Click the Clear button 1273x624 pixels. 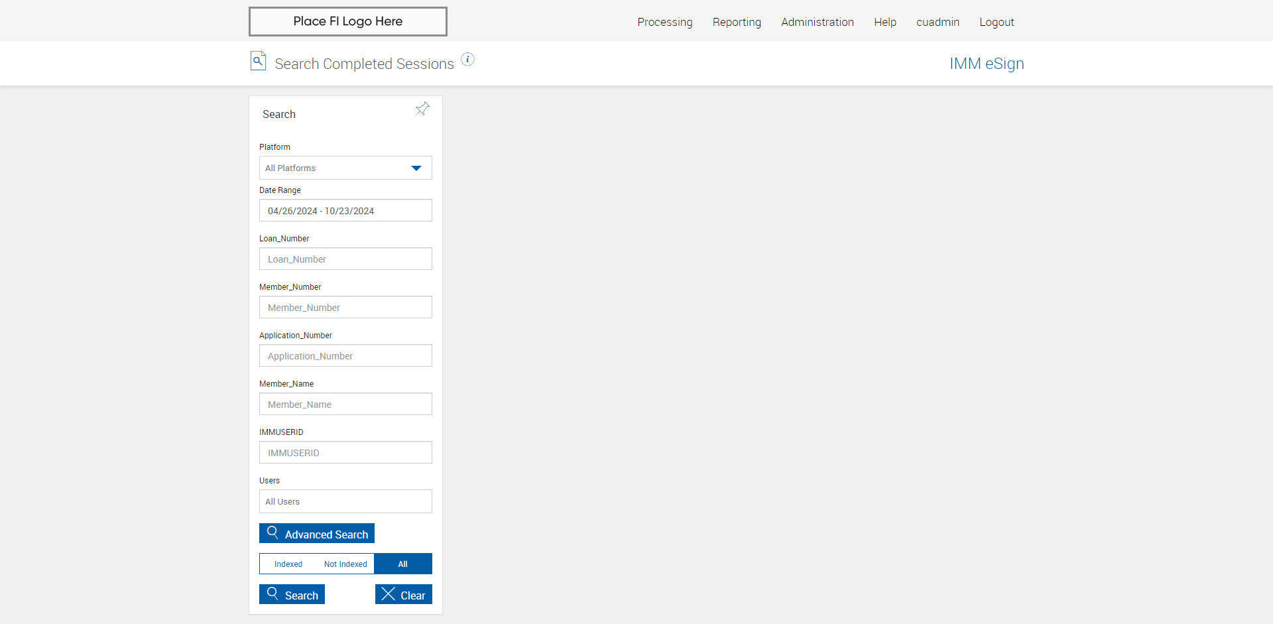click(x=404, y=595)
